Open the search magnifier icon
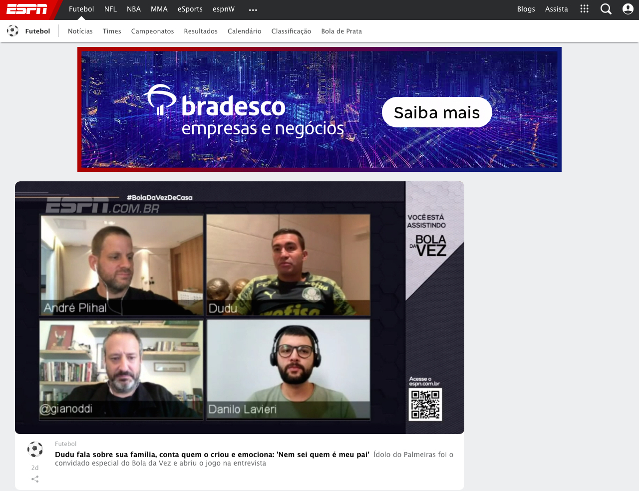This screenshot has height=491, width=639. (606, 9)
